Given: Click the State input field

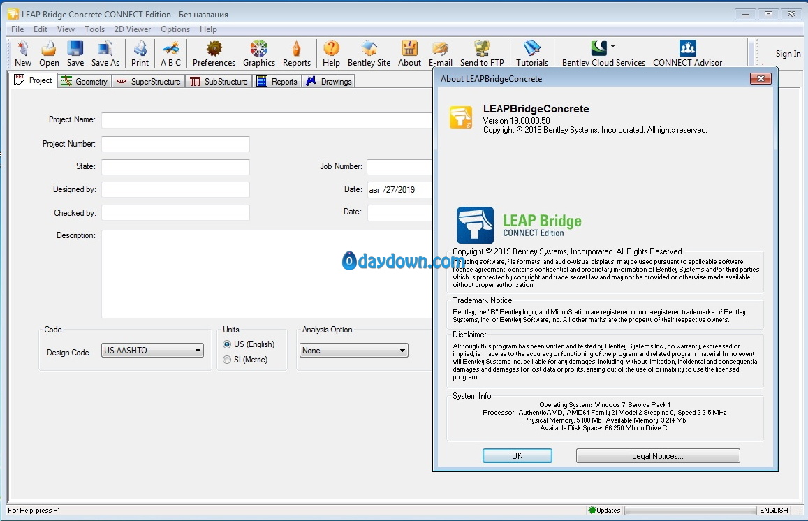Looking at the screenshot, I should click(x=175, y=166).
